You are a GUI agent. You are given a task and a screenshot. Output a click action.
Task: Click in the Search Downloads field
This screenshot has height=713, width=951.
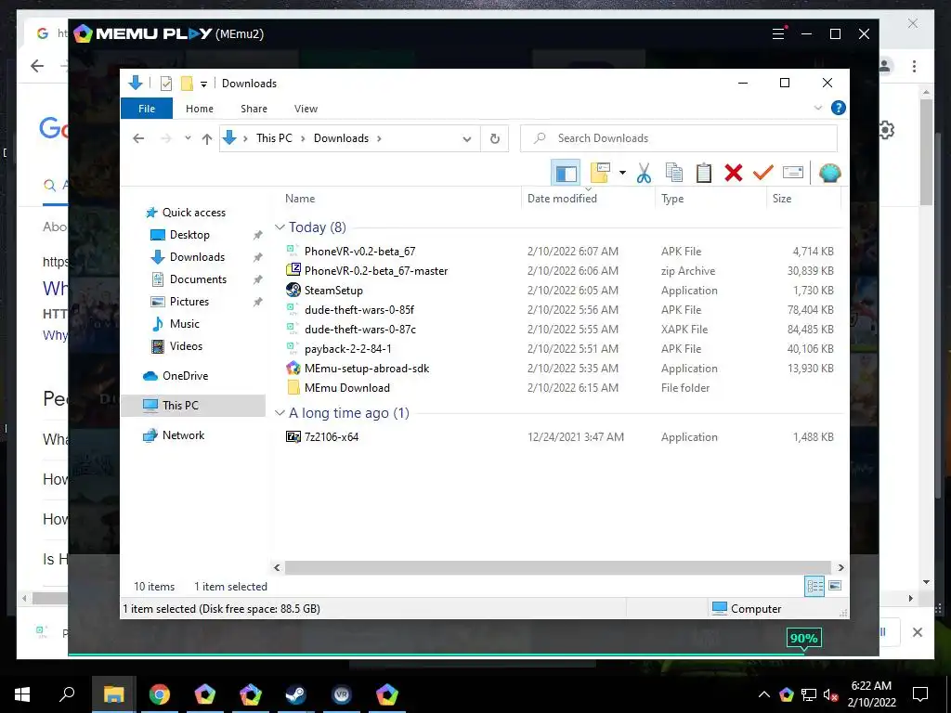click(679, 138)
